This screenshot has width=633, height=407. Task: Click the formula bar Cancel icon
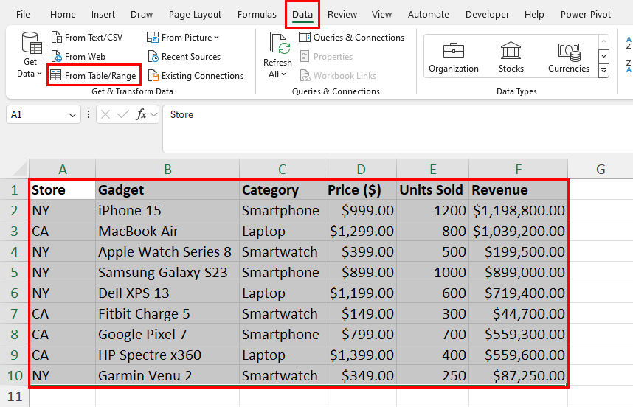click(x=106, y=114)
